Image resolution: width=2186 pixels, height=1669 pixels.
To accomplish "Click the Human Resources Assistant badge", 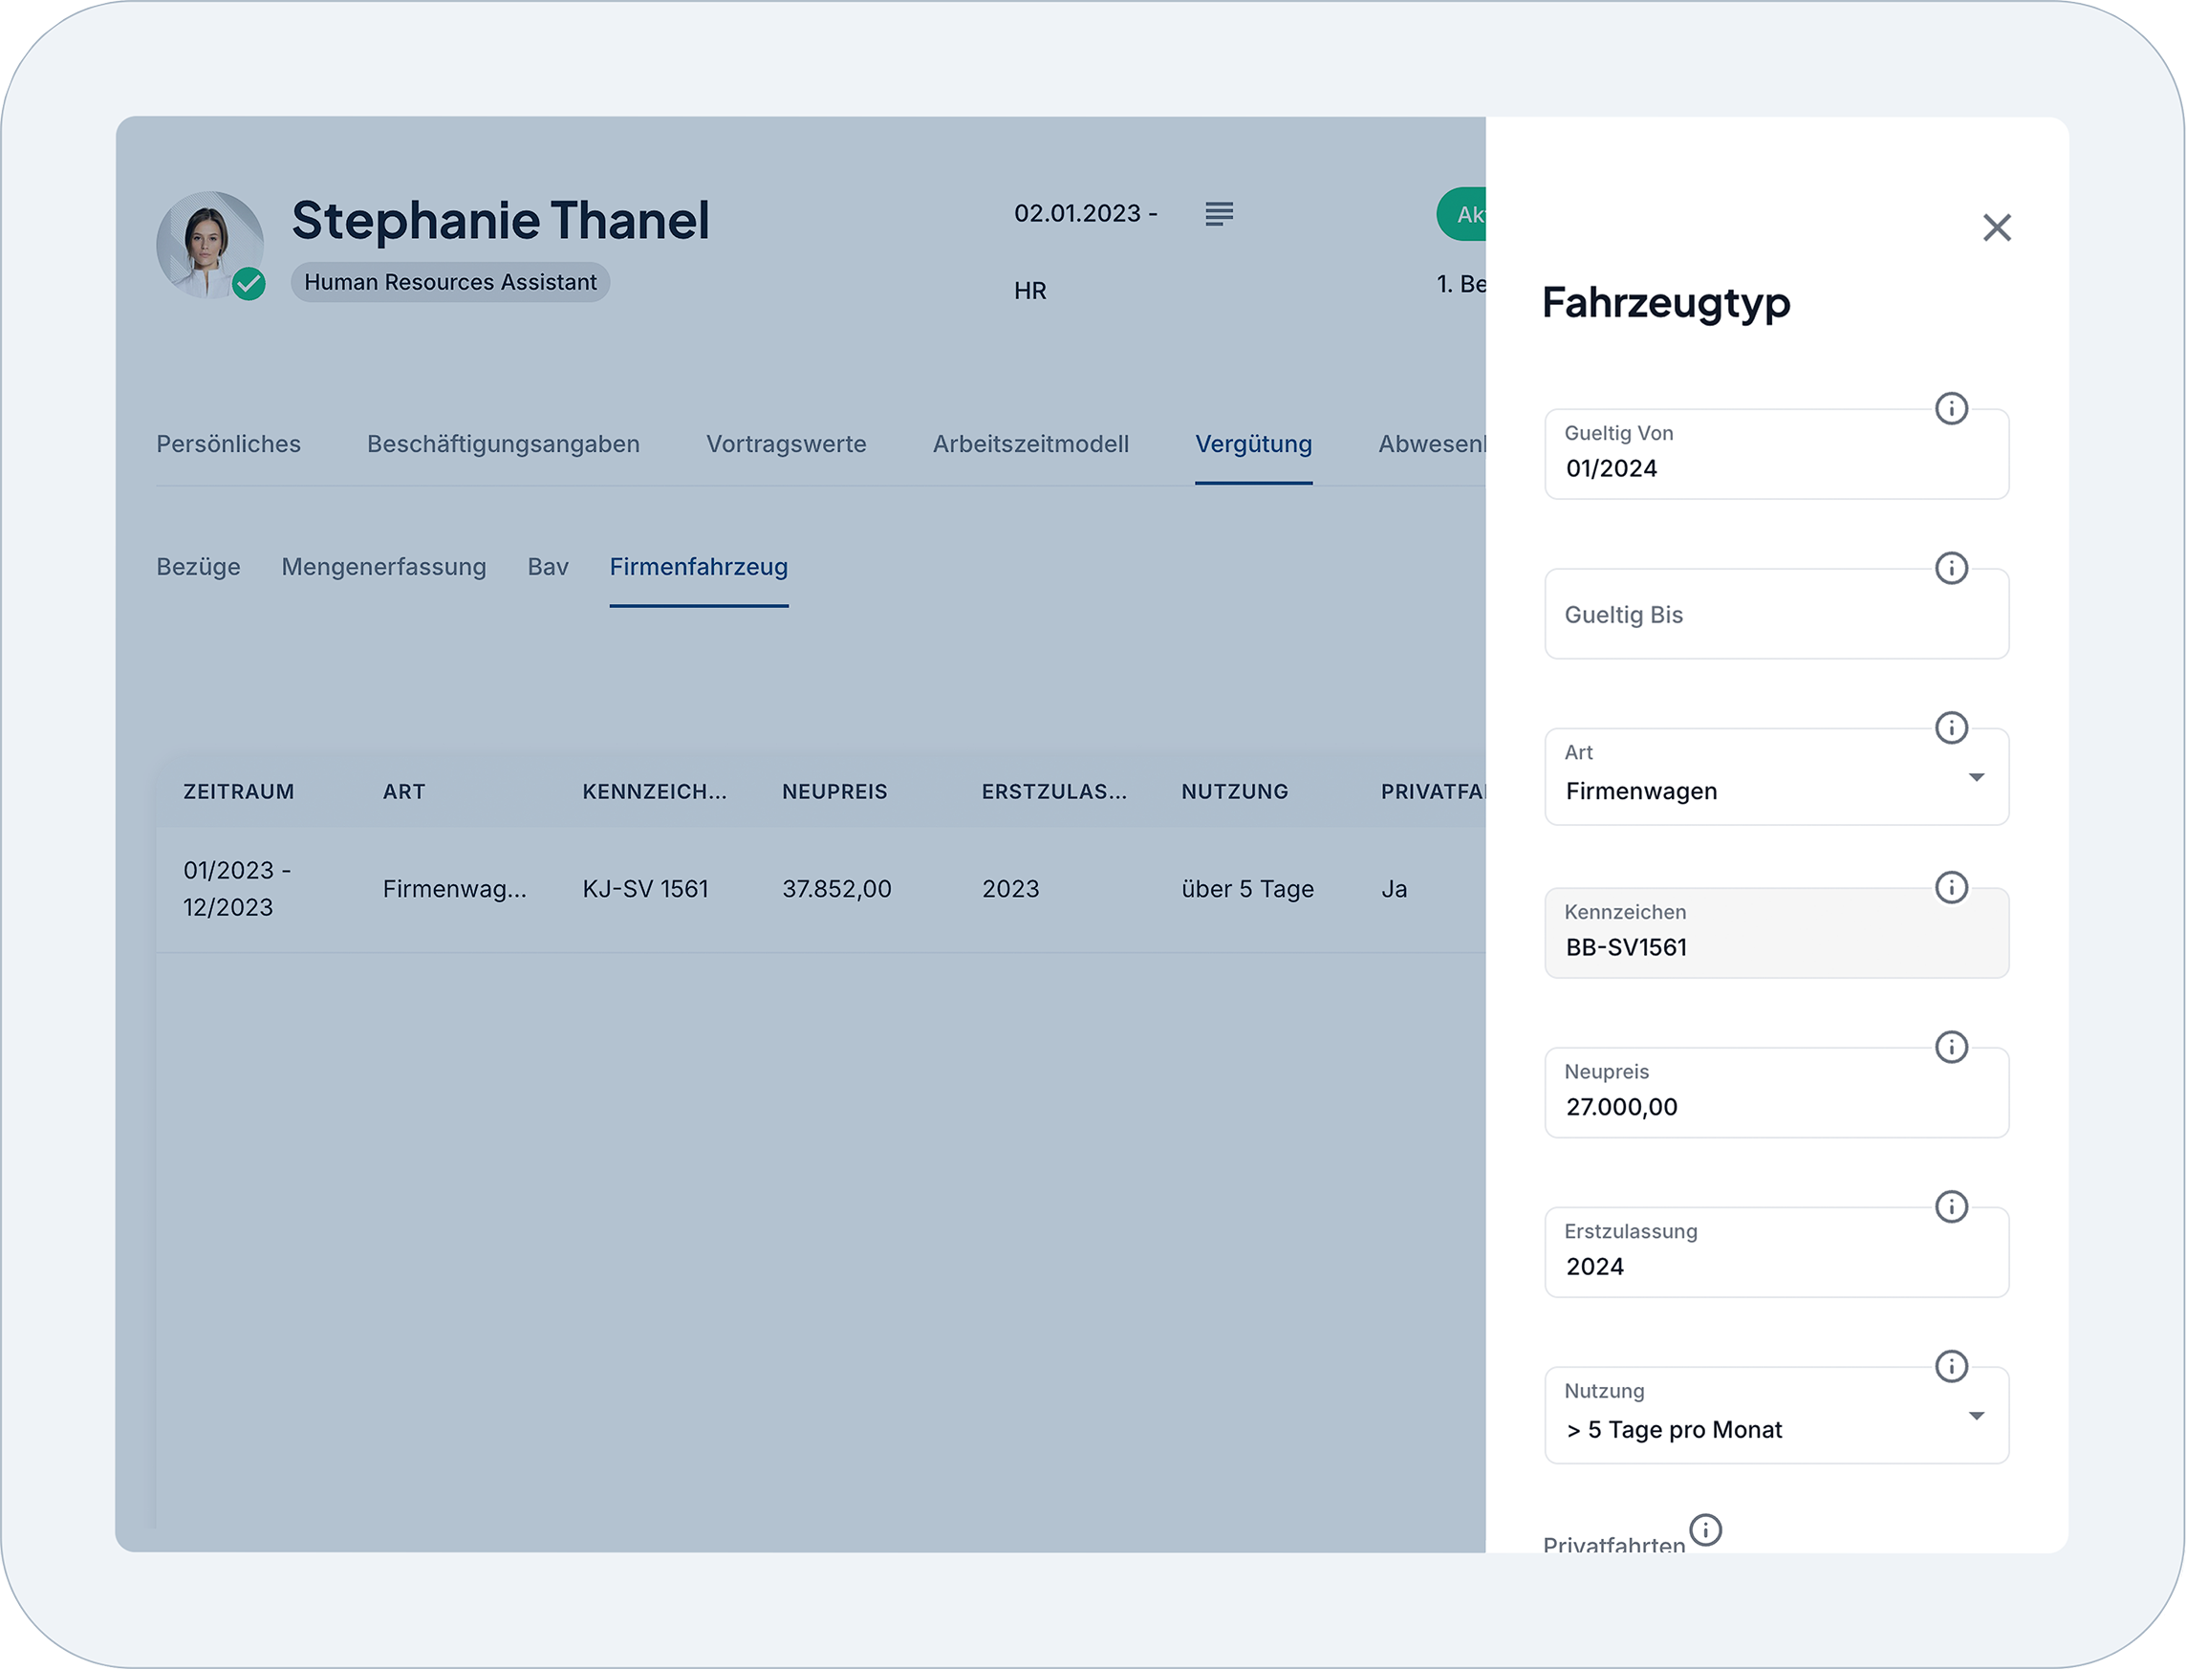I will [450, 282].
